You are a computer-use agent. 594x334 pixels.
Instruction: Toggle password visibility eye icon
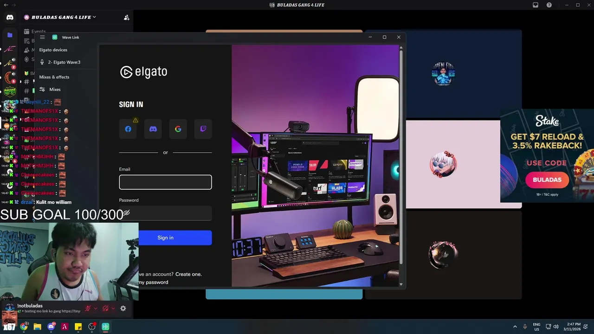click(126, 213)
